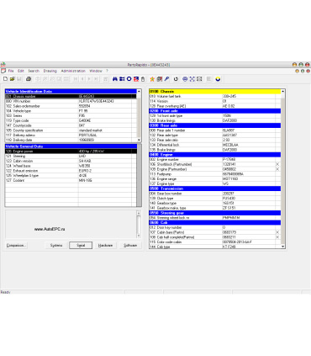Click the envelope mail icon in toolbar

199,79
